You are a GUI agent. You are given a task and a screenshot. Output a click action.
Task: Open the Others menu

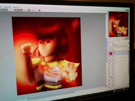coord(16,7)
